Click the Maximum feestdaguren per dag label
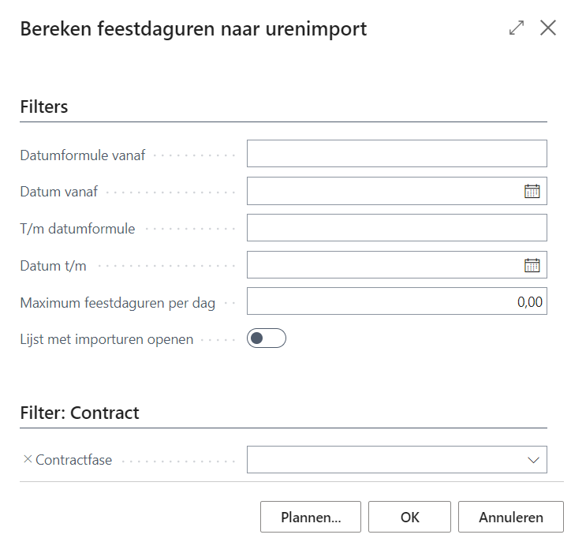The width and height of the screenshot is (571, 542). point(118,303)
